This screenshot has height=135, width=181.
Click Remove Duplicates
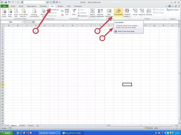(100, 13)
